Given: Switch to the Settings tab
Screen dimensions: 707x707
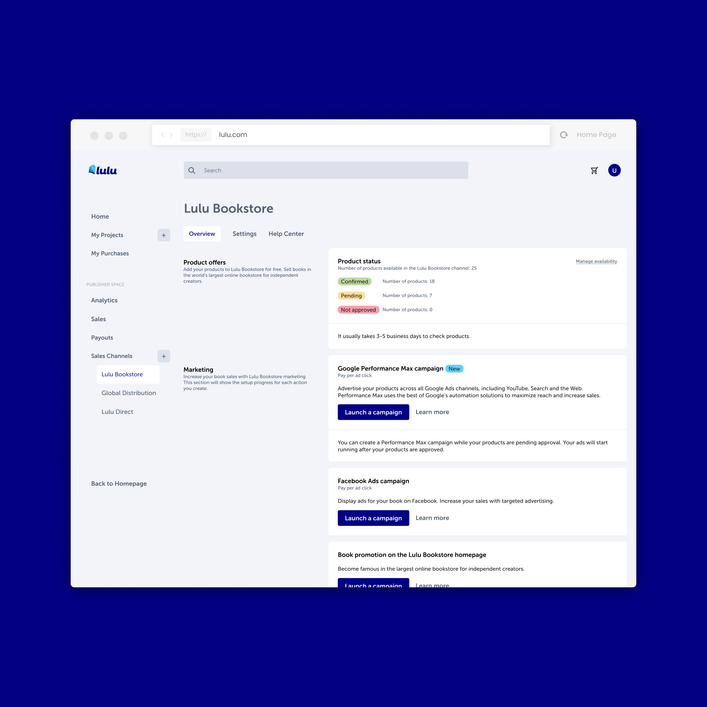Looking at the screenshot, I should pos(245,234).
